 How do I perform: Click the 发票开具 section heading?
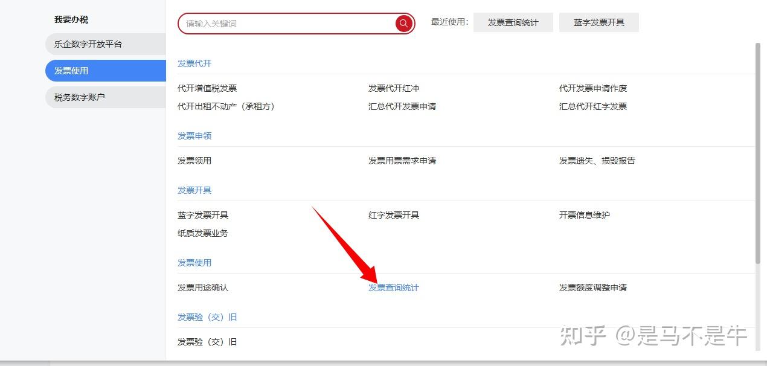(194, 190)
